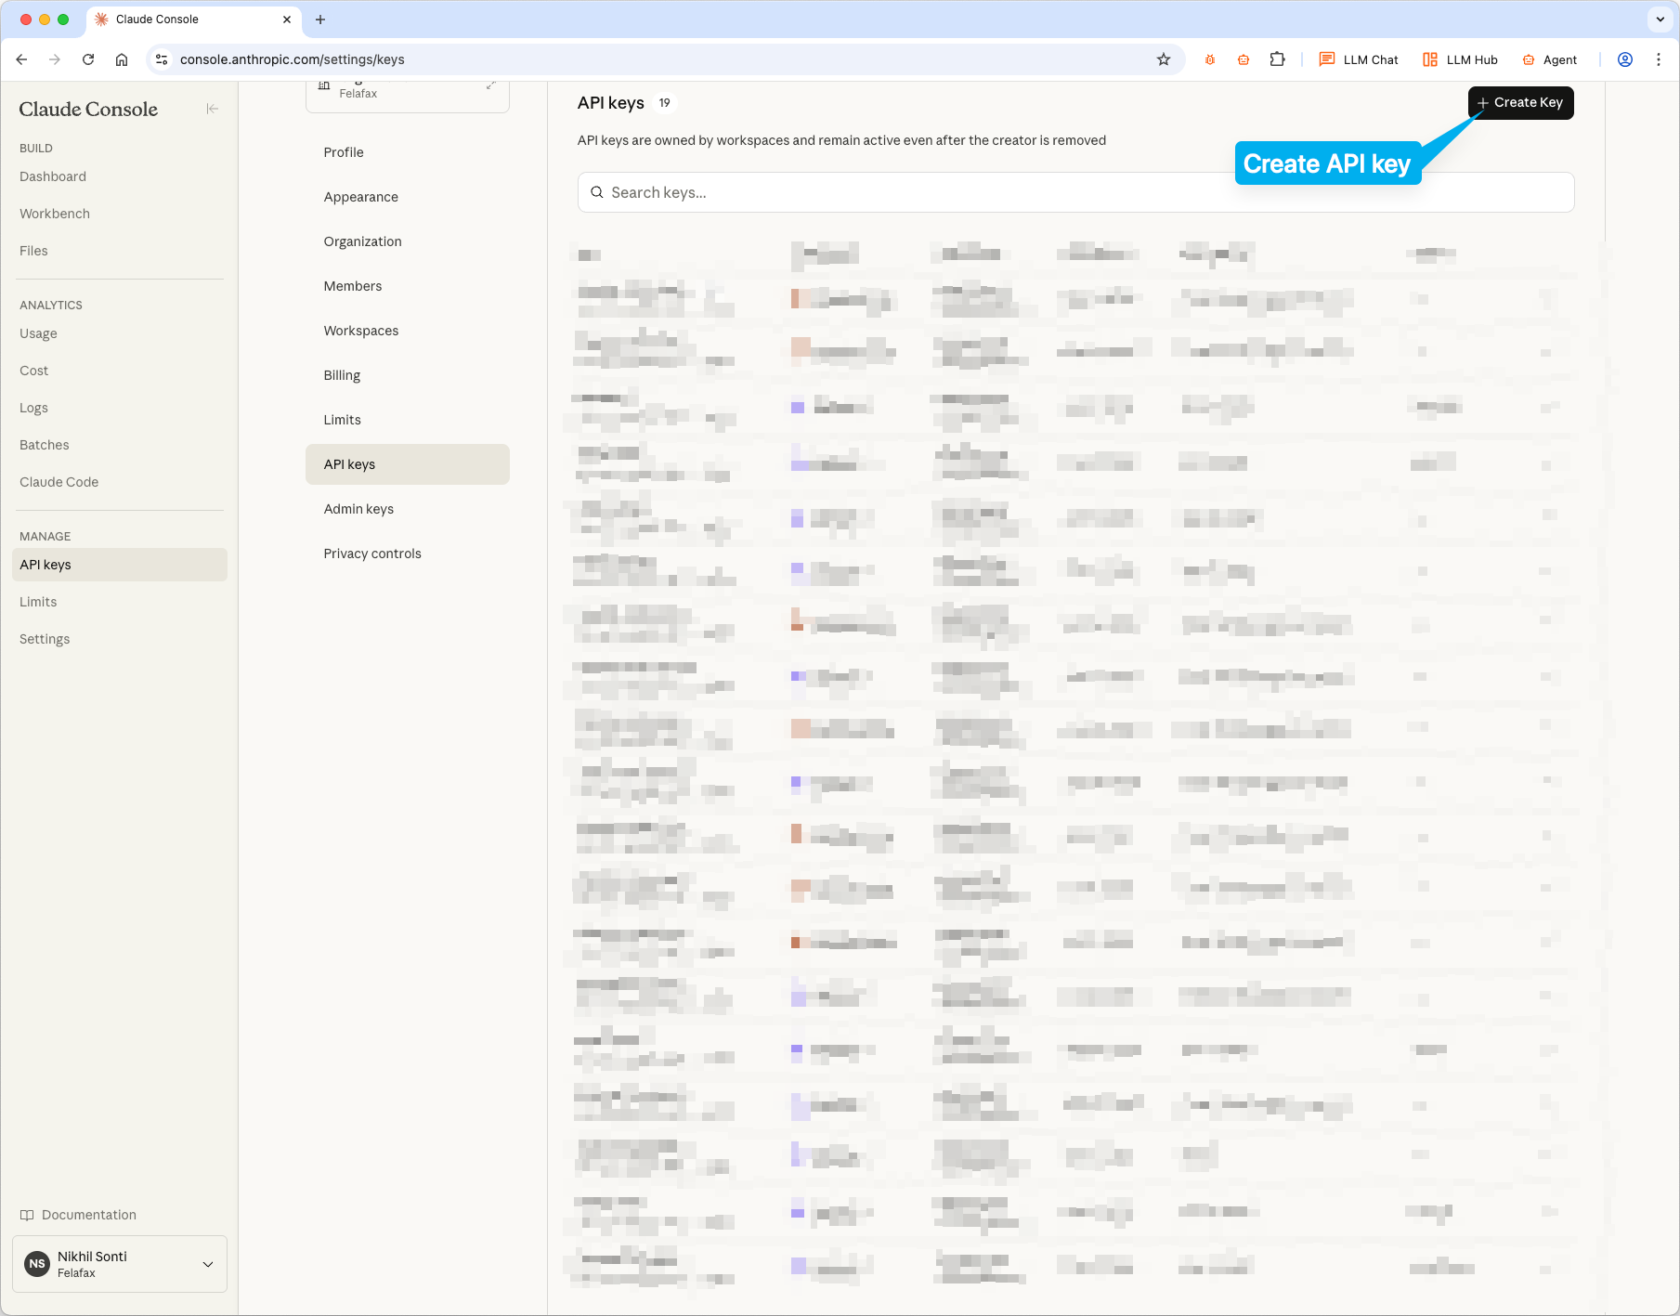This screenshot has width=1680, height=1316.
Task: Open the extensions puzzle icon
Action: (x=1278, y=59)
